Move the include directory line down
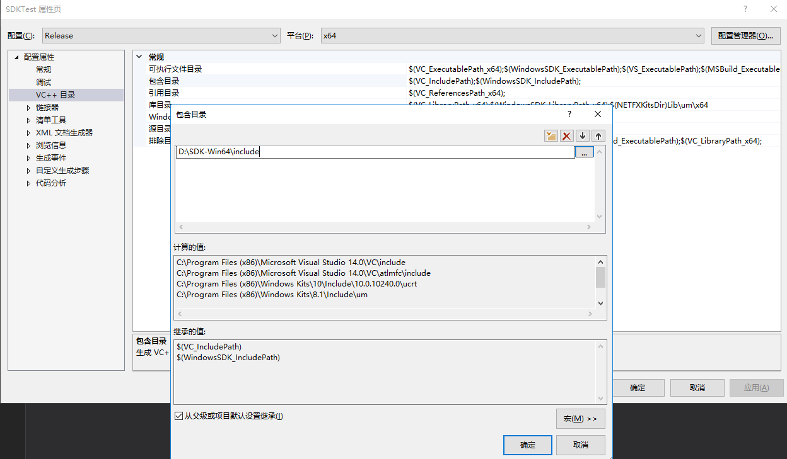The image size is (787, 459). coord(583,135)
